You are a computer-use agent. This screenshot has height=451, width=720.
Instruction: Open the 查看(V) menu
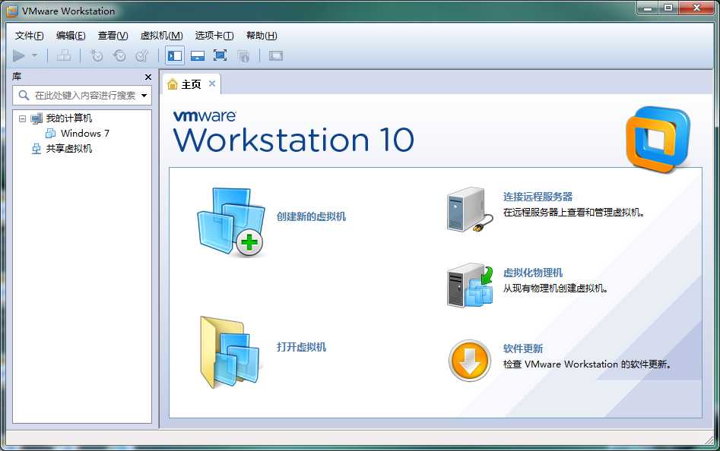[x=113, y=35]
